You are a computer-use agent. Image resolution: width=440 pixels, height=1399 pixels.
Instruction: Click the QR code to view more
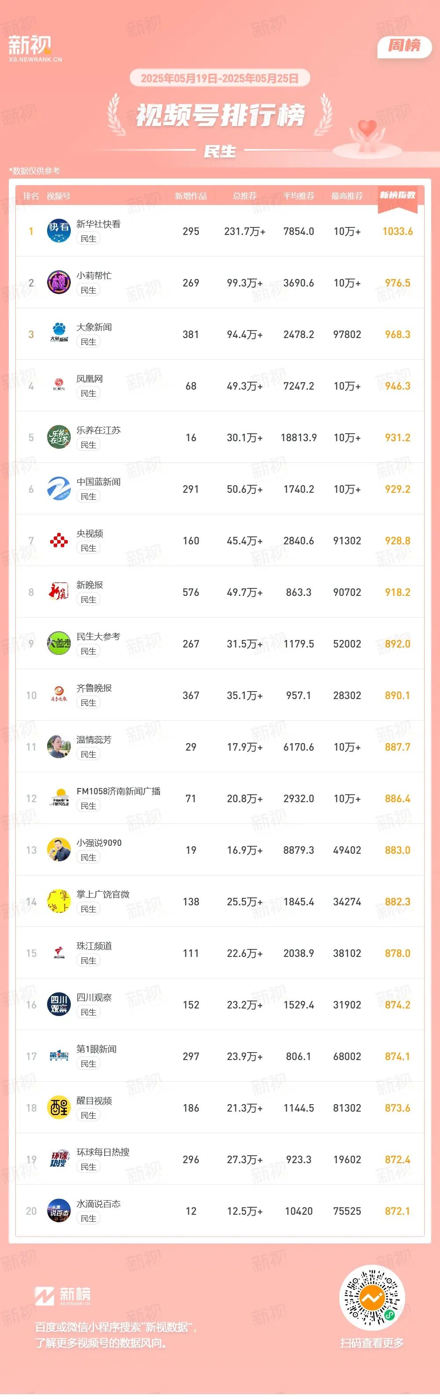point(372,1298)
